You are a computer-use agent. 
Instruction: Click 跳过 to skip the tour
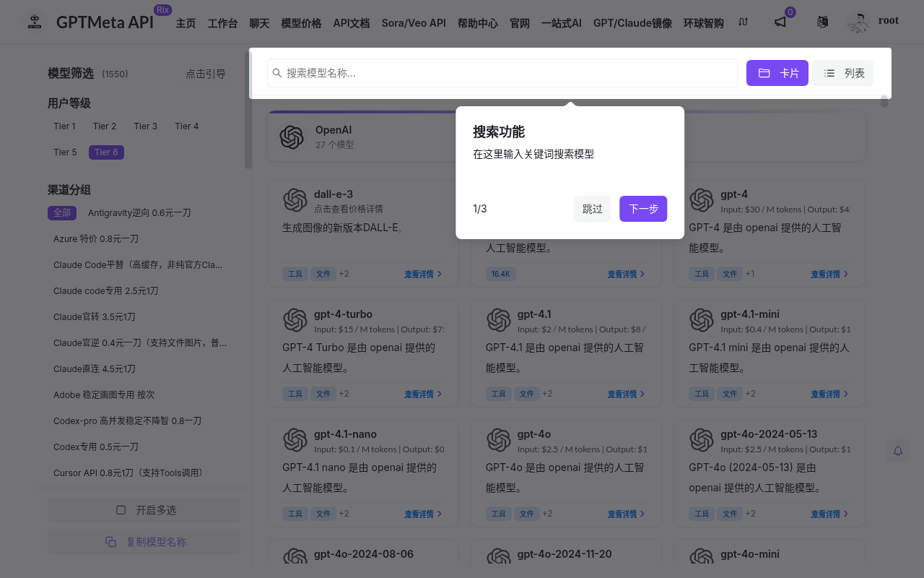[x=593, y=209]
